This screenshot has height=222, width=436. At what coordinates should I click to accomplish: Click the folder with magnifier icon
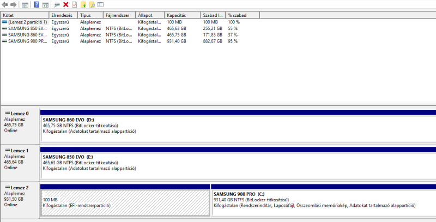[92, 5]
